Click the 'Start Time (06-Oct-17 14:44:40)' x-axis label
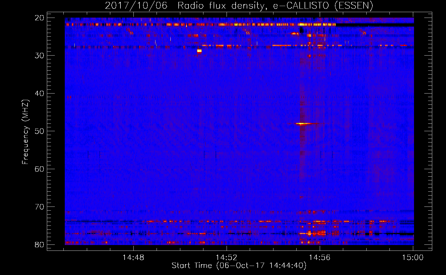 click(239, 266)
